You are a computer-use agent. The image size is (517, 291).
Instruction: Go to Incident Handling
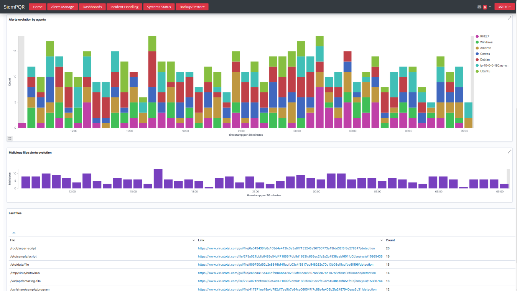124,7
